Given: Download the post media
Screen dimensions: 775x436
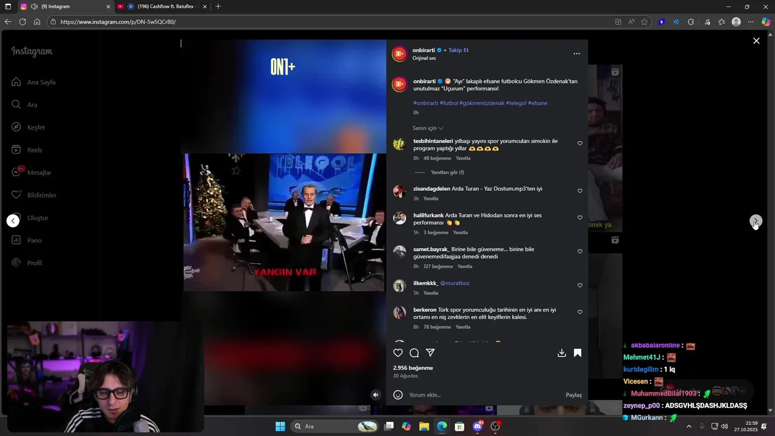Looking at the screenshot, I should [x=562, y=352].
